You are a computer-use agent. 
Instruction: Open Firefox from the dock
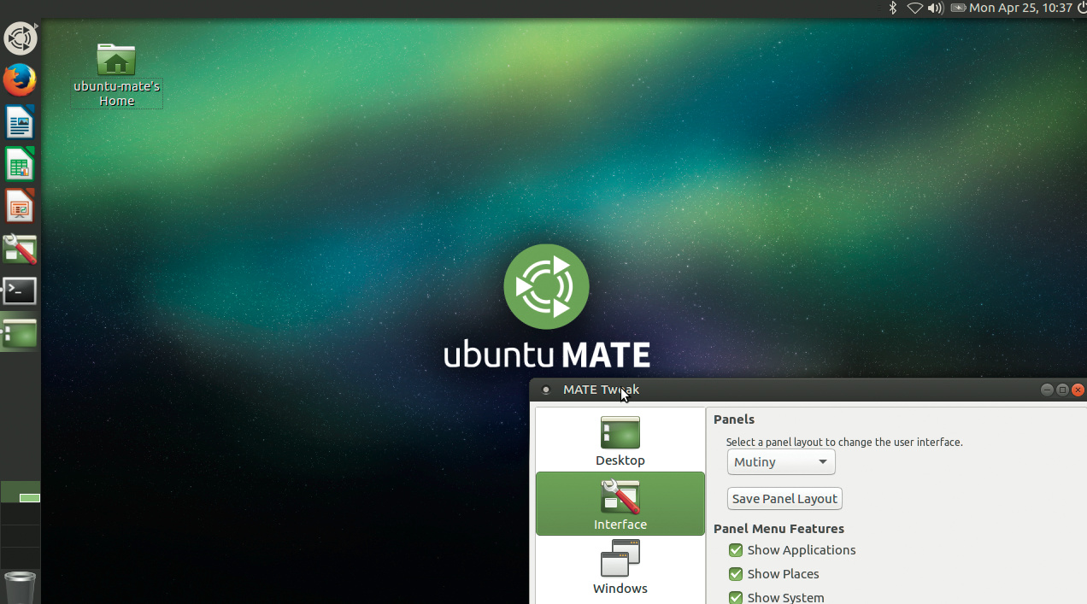coord(20,80)
